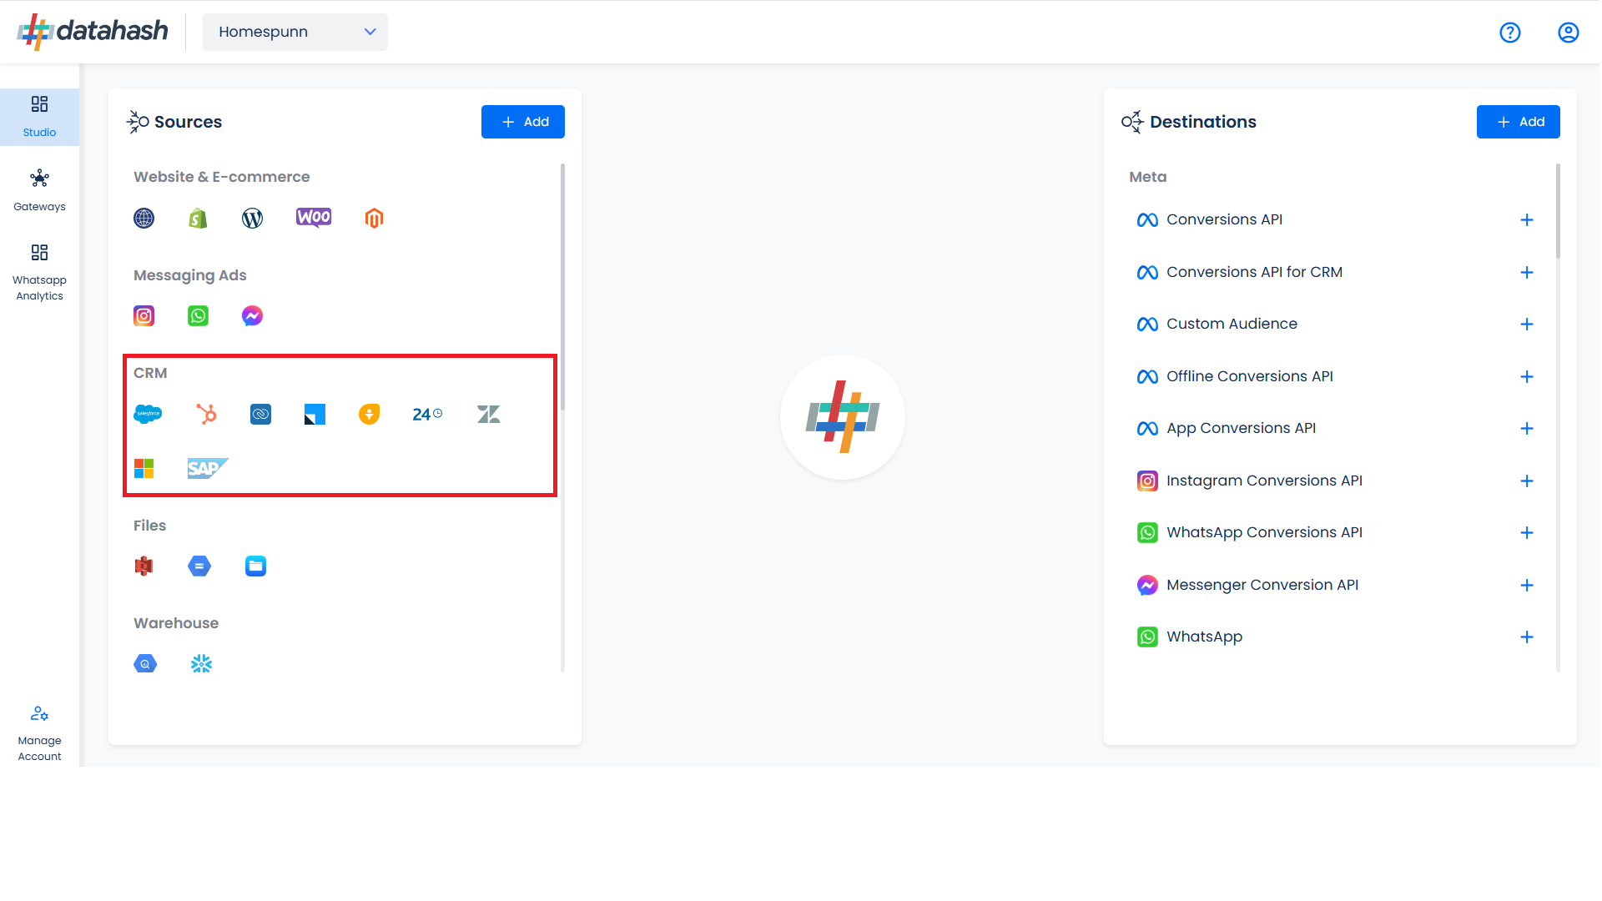The image size is (1602, 901).
Task: Click the Destinations panel scrollbar
Action: coord(1558,211)
